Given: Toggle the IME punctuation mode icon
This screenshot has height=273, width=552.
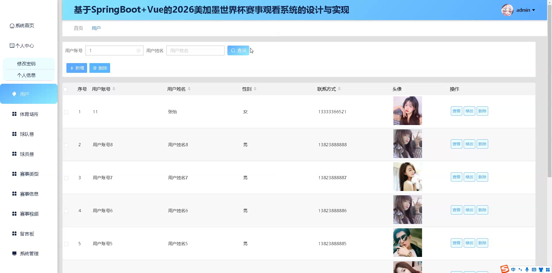Looking at the screenshot, I should (520, 270).
